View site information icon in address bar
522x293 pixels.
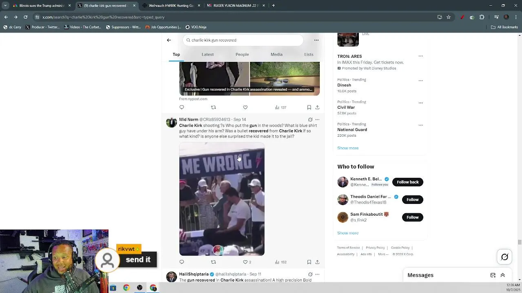point(37,17)
